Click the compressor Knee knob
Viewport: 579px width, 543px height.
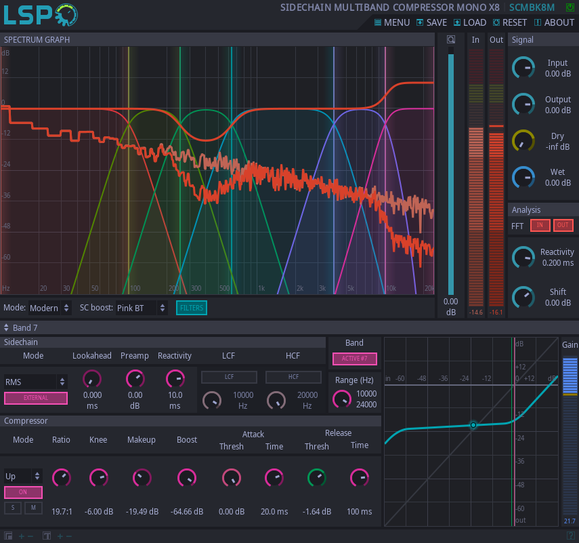99,478
